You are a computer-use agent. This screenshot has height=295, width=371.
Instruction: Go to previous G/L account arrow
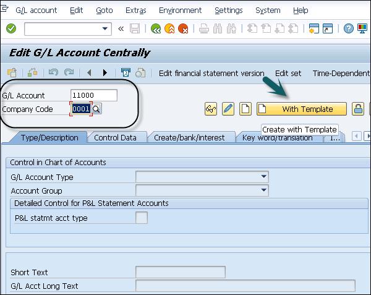click(89, 72)
